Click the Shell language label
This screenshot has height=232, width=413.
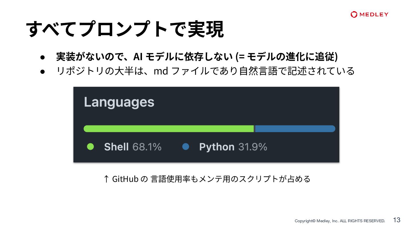(116, 147)
